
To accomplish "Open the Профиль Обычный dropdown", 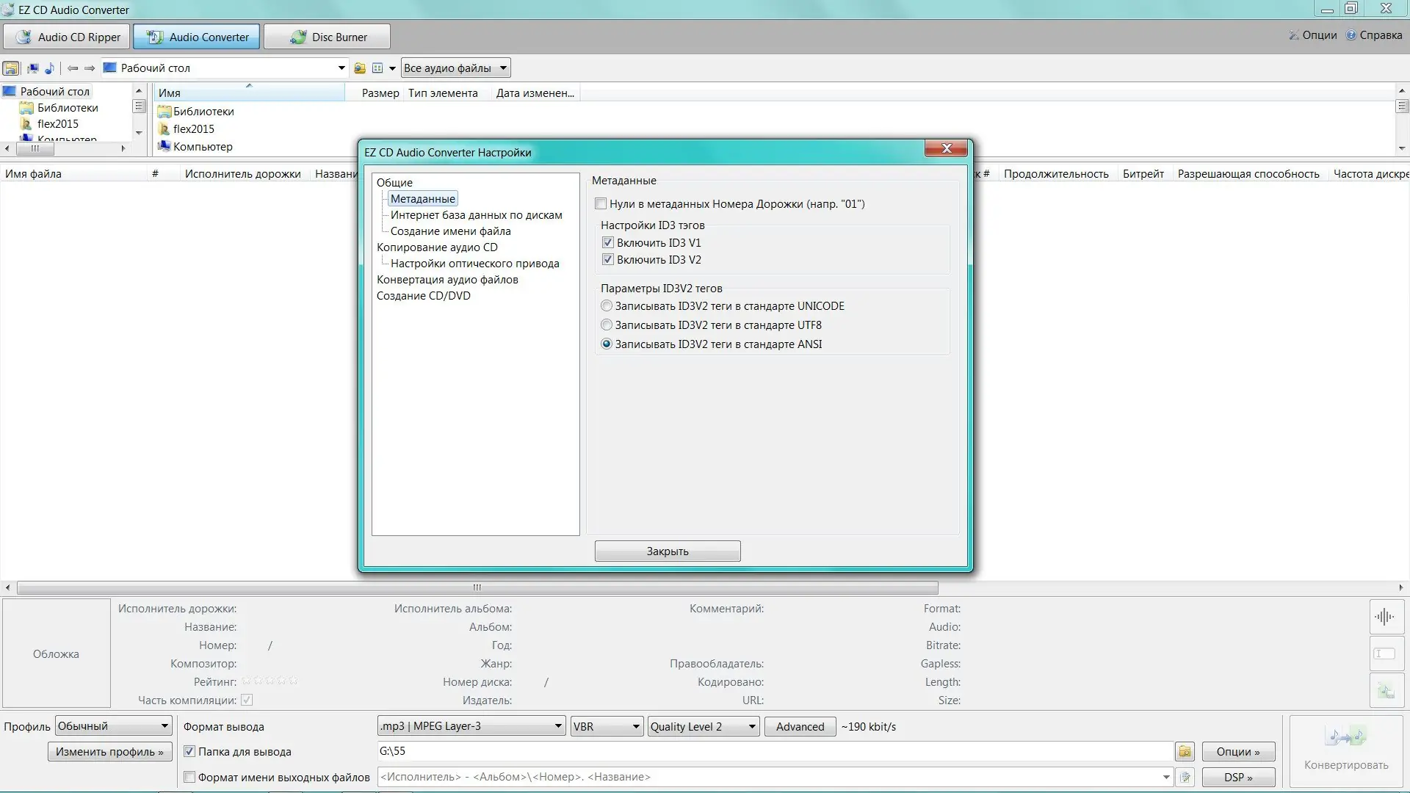I will pyautogui.click(x=113, y=726).
